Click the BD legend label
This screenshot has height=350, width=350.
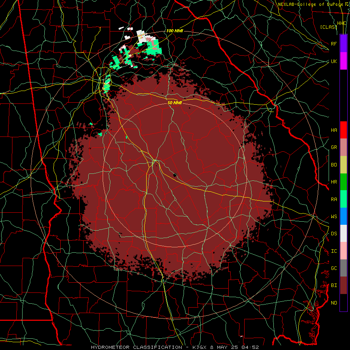[334, 165]
